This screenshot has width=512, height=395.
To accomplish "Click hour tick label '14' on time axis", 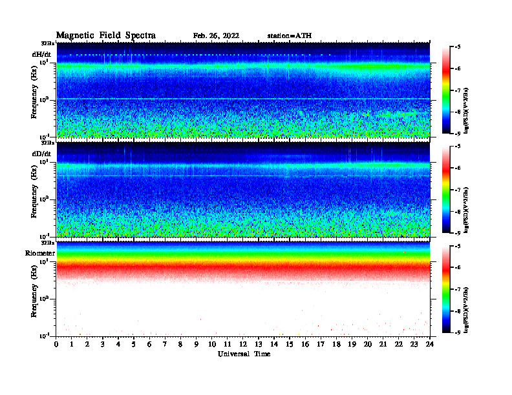I will coord(274,344).
